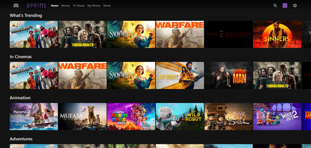
Task: Click the In Cinemas heading
Action: (x=21, y=56)
